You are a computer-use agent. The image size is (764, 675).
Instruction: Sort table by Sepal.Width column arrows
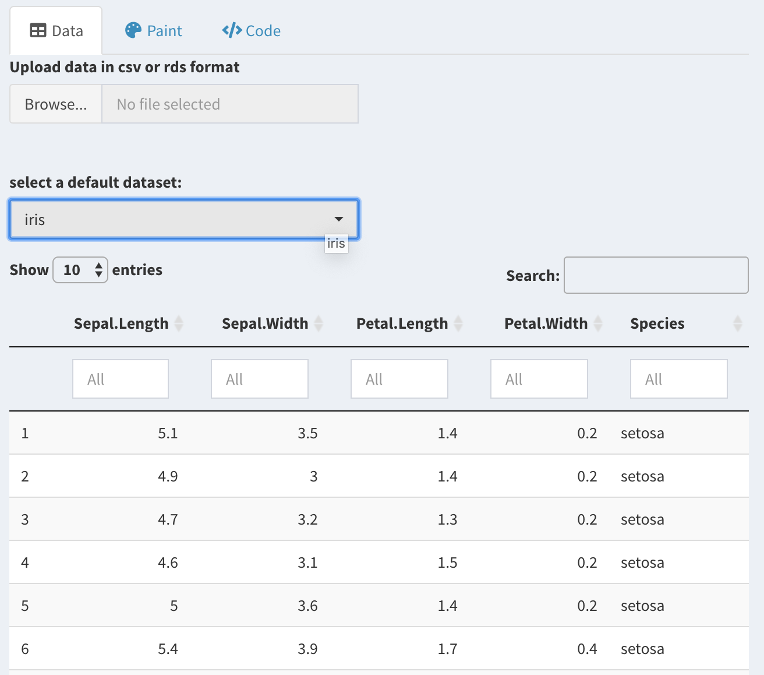coord(319,324)
